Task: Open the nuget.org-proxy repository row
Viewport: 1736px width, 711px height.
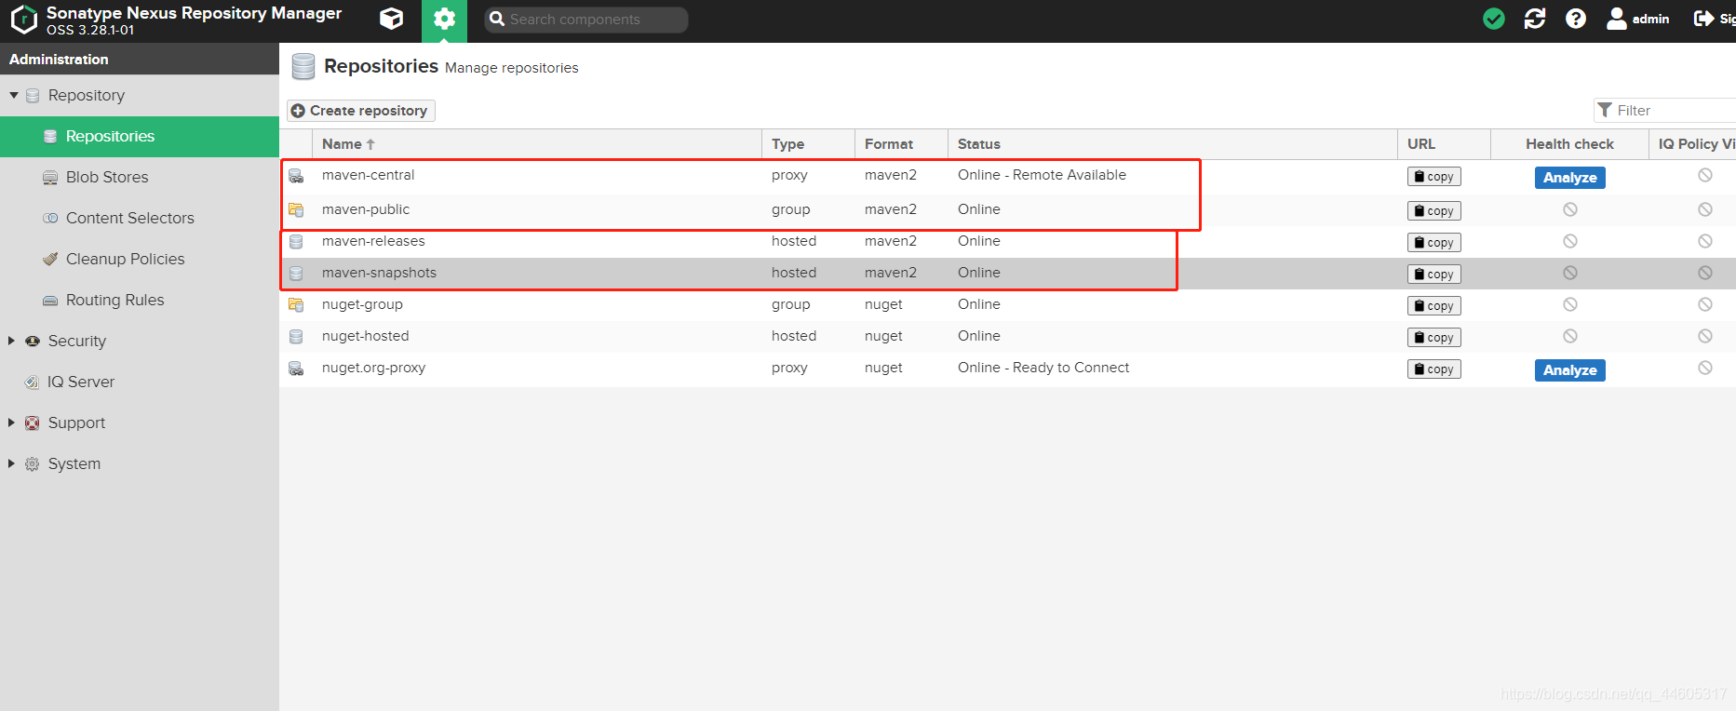Action: click(x=1007, y=368)
